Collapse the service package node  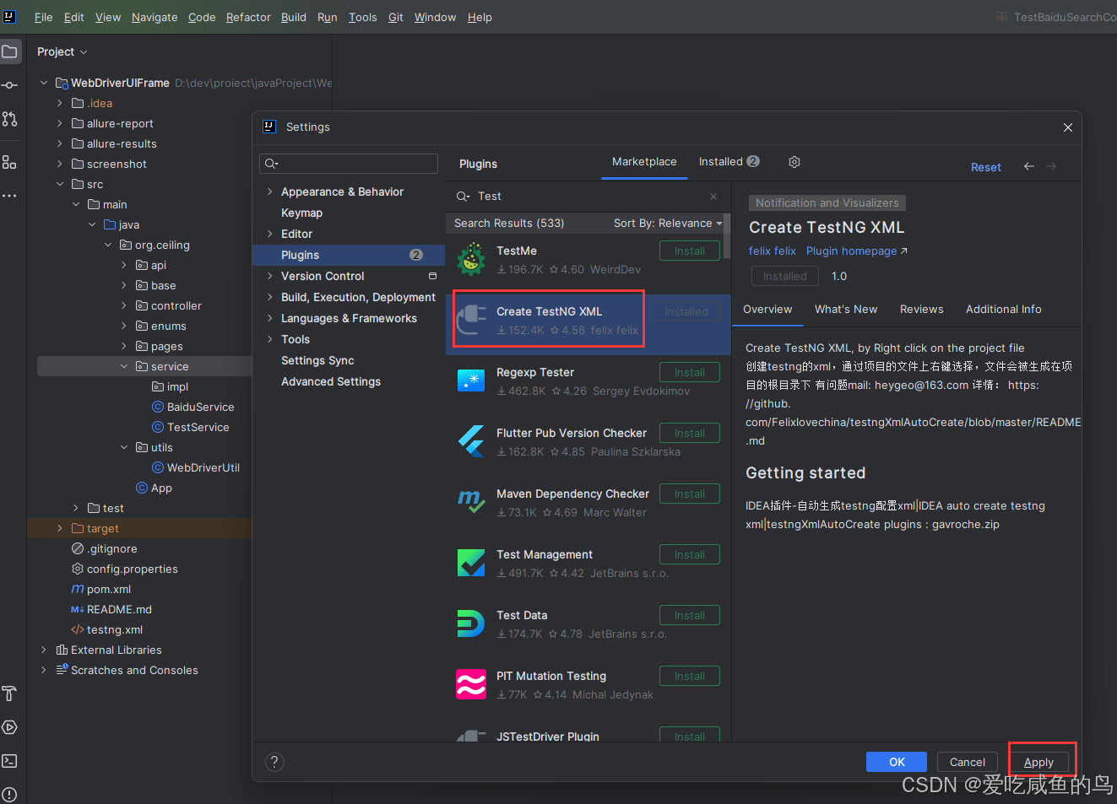[124, 366]
